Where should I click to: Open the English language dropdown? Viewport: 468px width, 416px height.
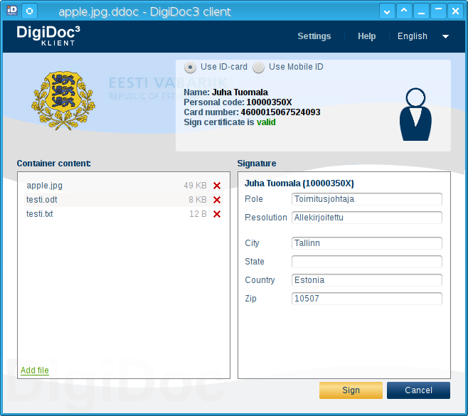pyautogui.click(x=423, y=36)
